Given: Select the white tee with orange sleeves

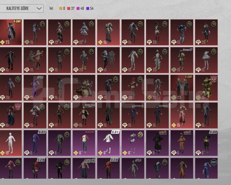Looking at the screenshot, I should click(x=84, y=143).
